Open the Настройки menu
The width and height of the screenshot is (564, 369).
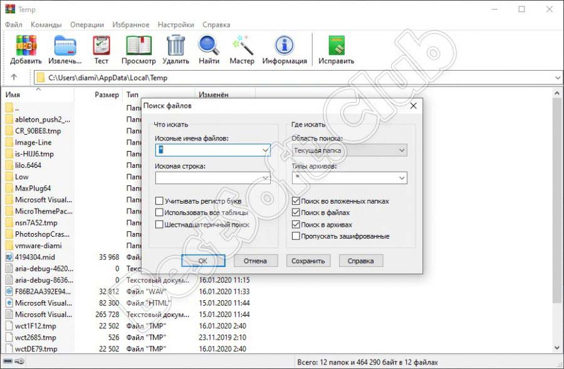point(176,24)
